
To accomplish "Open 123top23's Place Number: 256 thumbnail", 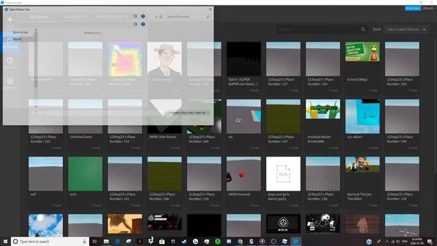I will (323, 59).
